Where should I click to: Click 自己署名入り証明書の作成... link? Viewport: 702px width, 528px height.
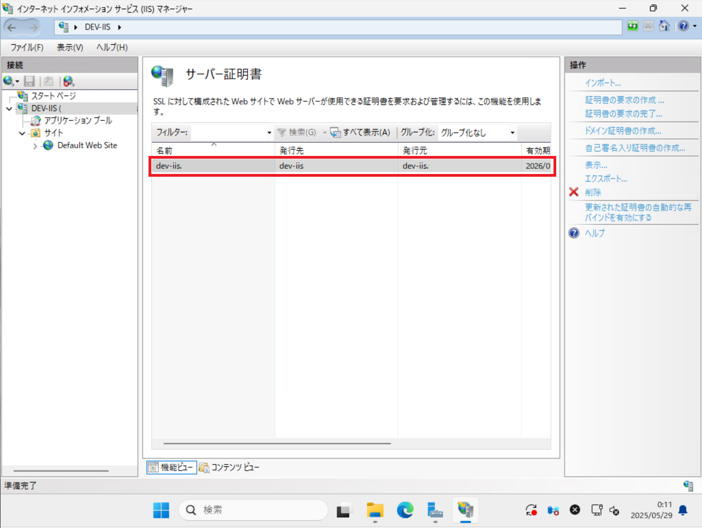point(635,148)
